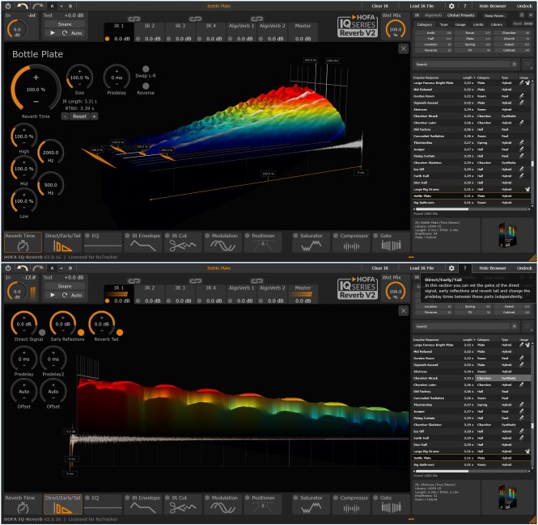Click Hide Browser in top window
This screenshot has height=525, width=538.
tap(493, 6)
